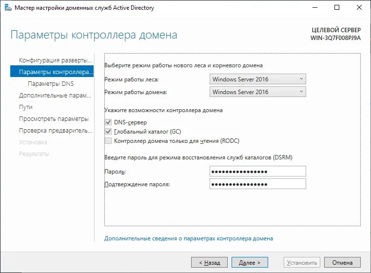
Task: Click into the Пароль input field
Action: (x=258, y=171)
